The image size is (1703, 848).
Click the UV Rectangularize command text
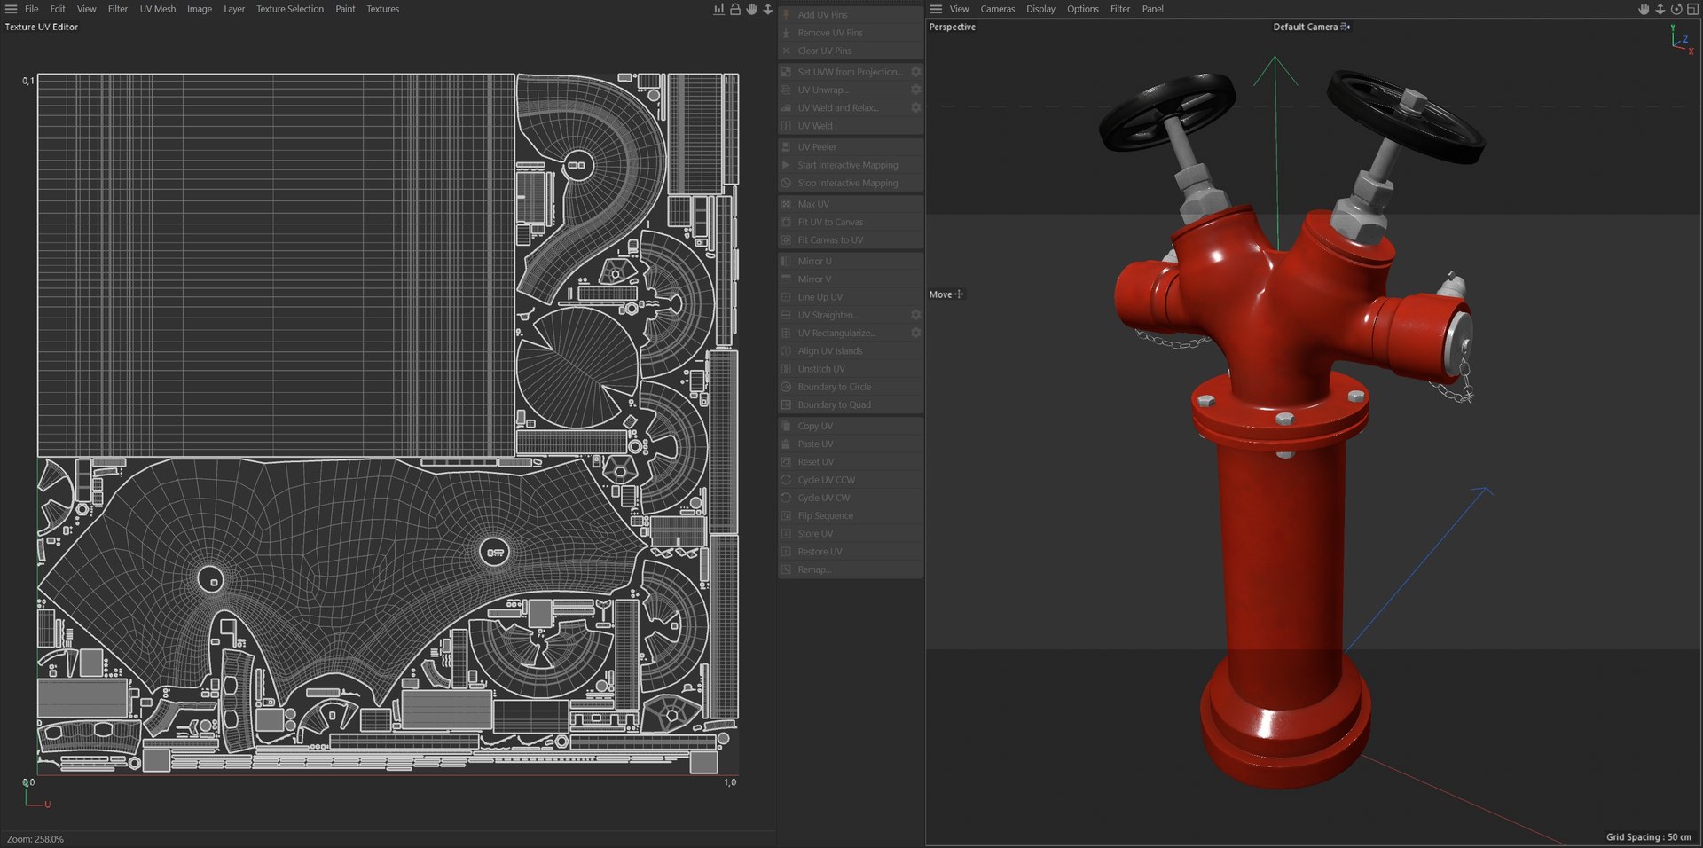[x=836, y=333]
